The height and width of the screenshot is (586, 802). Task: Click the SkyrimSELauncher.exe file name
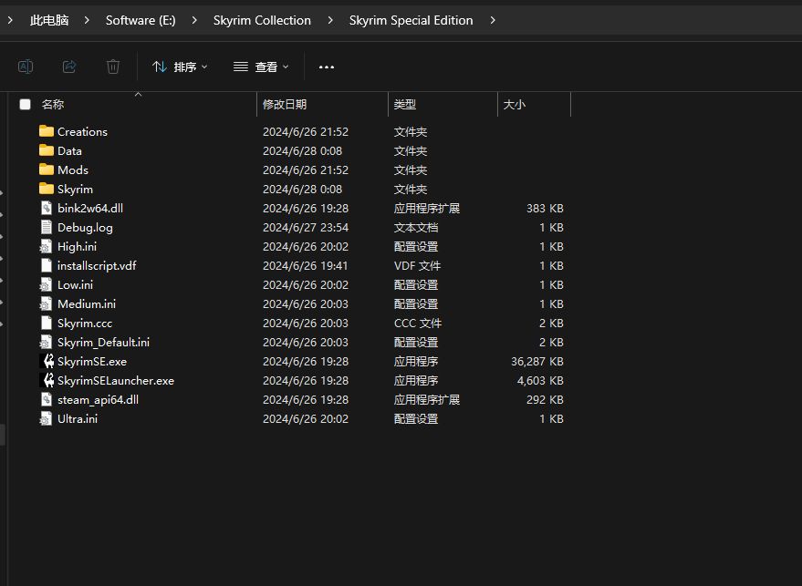(x=116, y=381)
